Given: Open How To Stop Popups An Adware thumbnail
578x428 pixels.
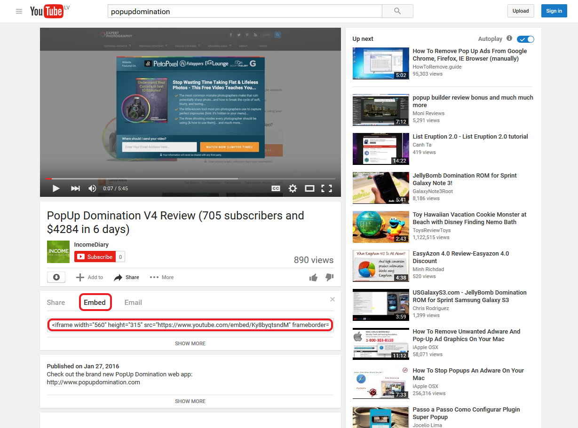Looking at the screenshot, I should 381,383.
